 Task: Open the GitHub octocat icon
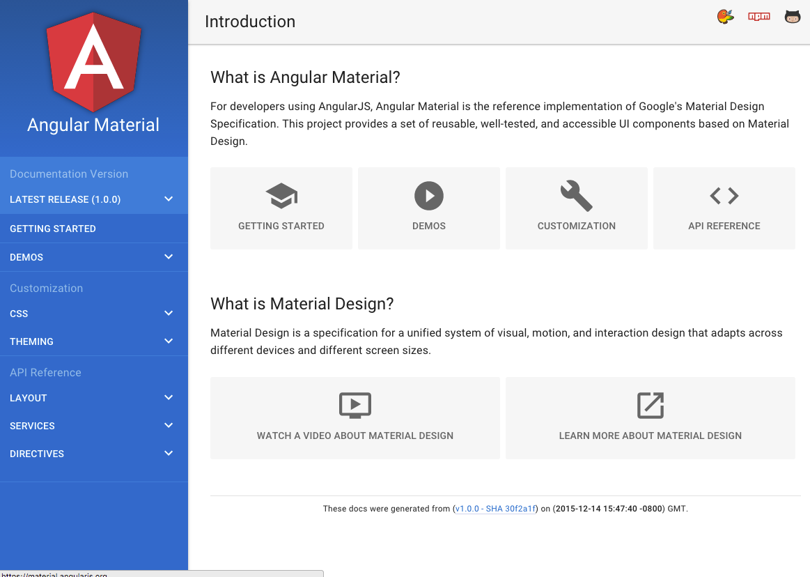793,15
